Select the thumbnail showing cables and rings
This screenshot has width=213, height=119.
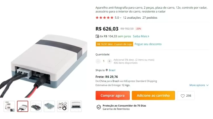(63, 106)
